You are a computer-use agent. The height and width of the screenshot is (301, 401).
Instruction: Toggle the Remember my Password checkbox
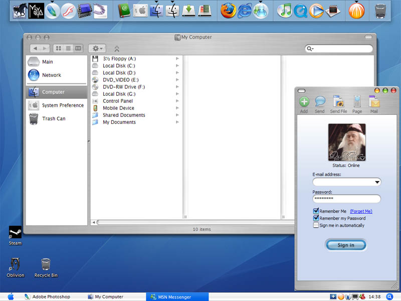316,218
